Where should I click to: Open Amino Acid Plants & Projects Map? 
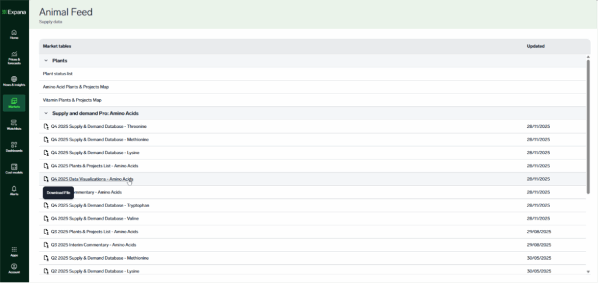tap(76, 87)
